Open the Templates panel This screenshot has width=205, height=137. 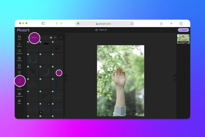[19, 52]
